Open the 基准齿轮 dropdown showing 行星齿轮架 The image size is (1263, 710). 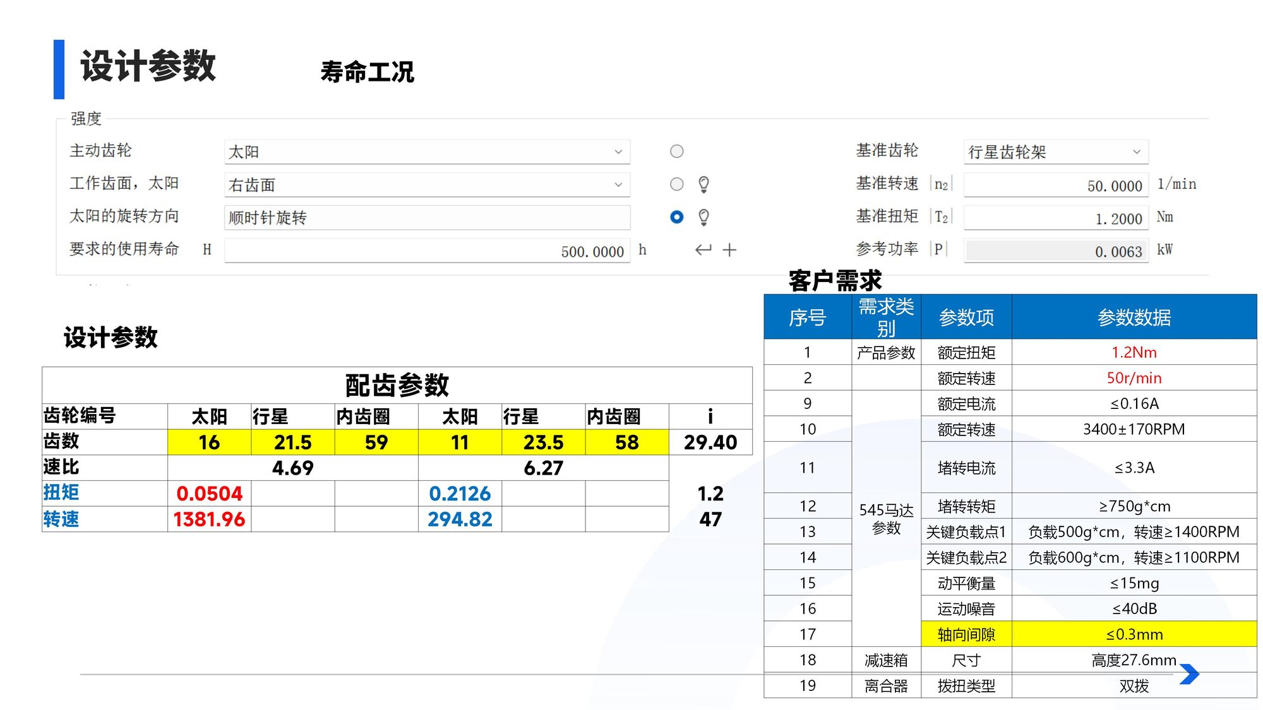click(1056, 151)
